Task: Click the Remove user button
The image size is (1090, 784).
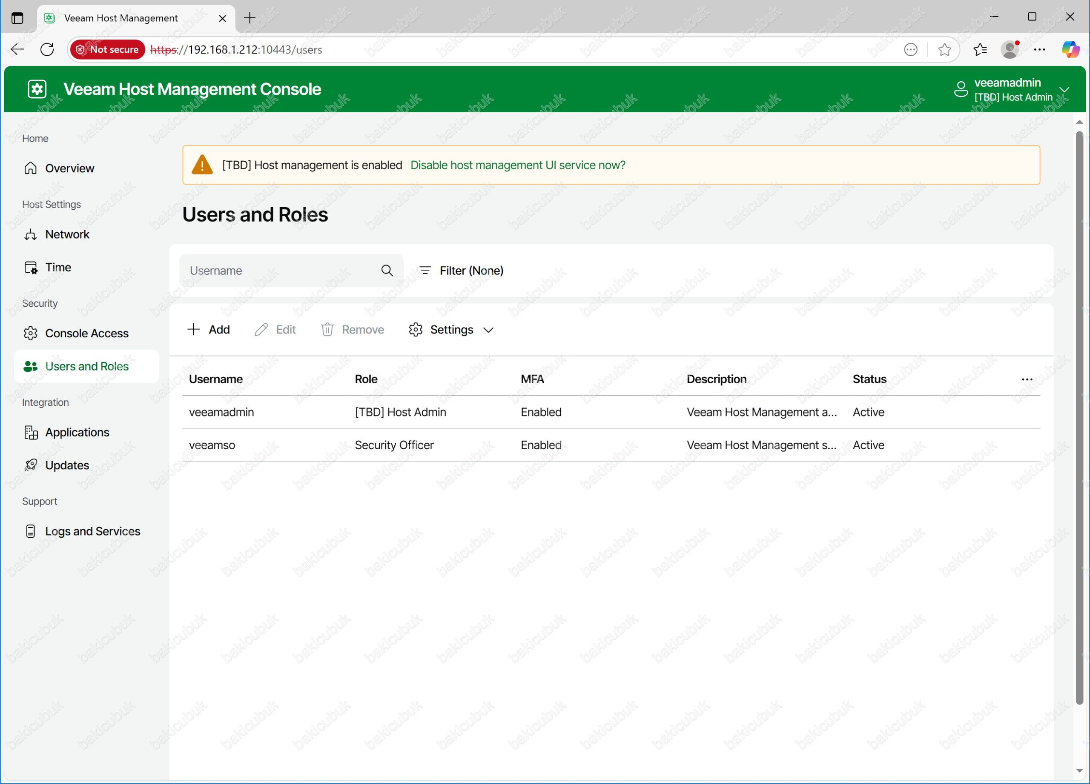Action: click(352, 330)
